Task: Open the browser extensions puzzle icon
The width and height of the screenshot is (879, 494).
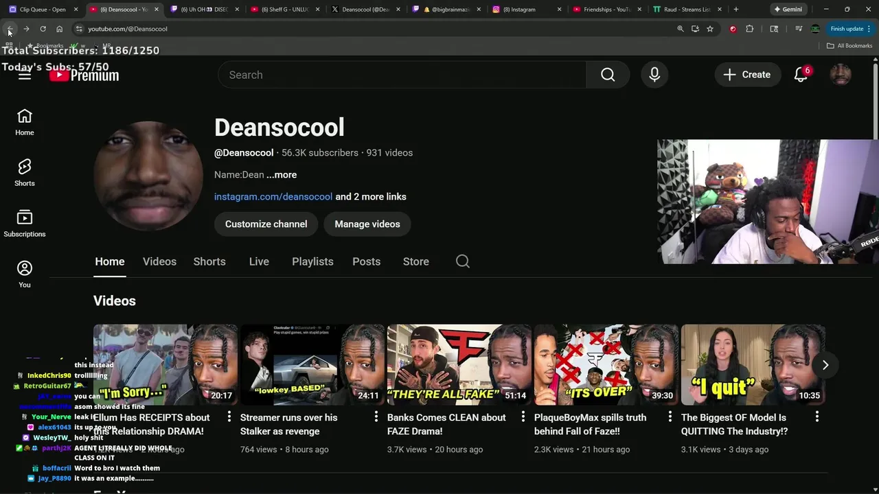Action: tap(749, 29)
